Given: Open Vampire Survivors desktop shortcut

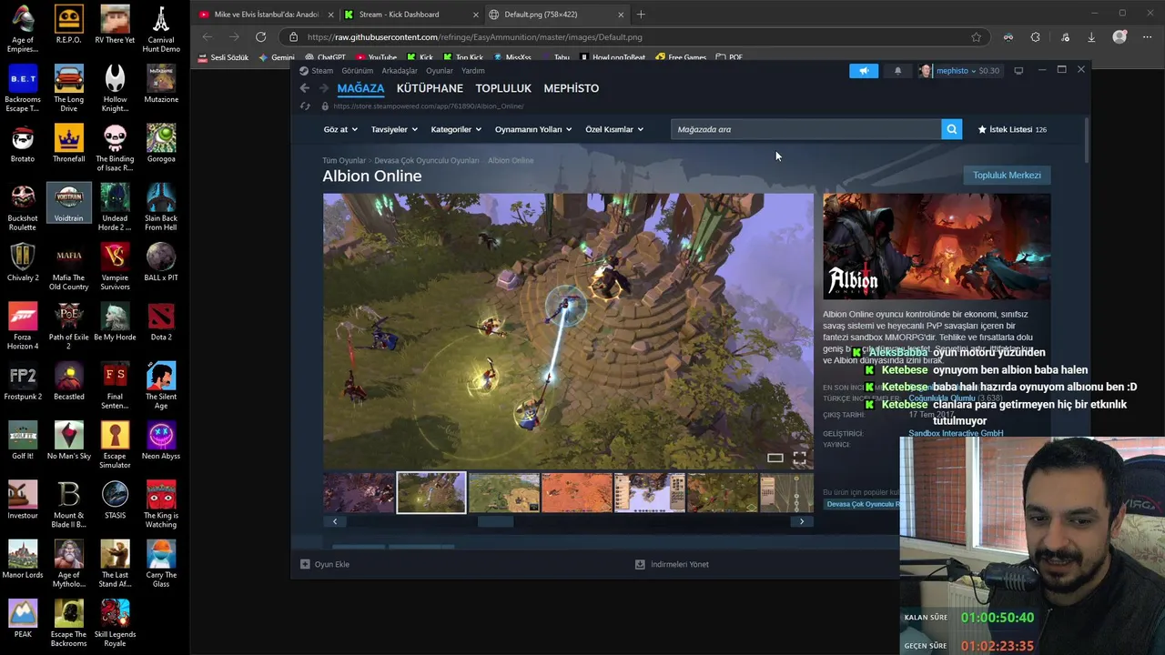Looking at the screenshot, I should (115, 267).
